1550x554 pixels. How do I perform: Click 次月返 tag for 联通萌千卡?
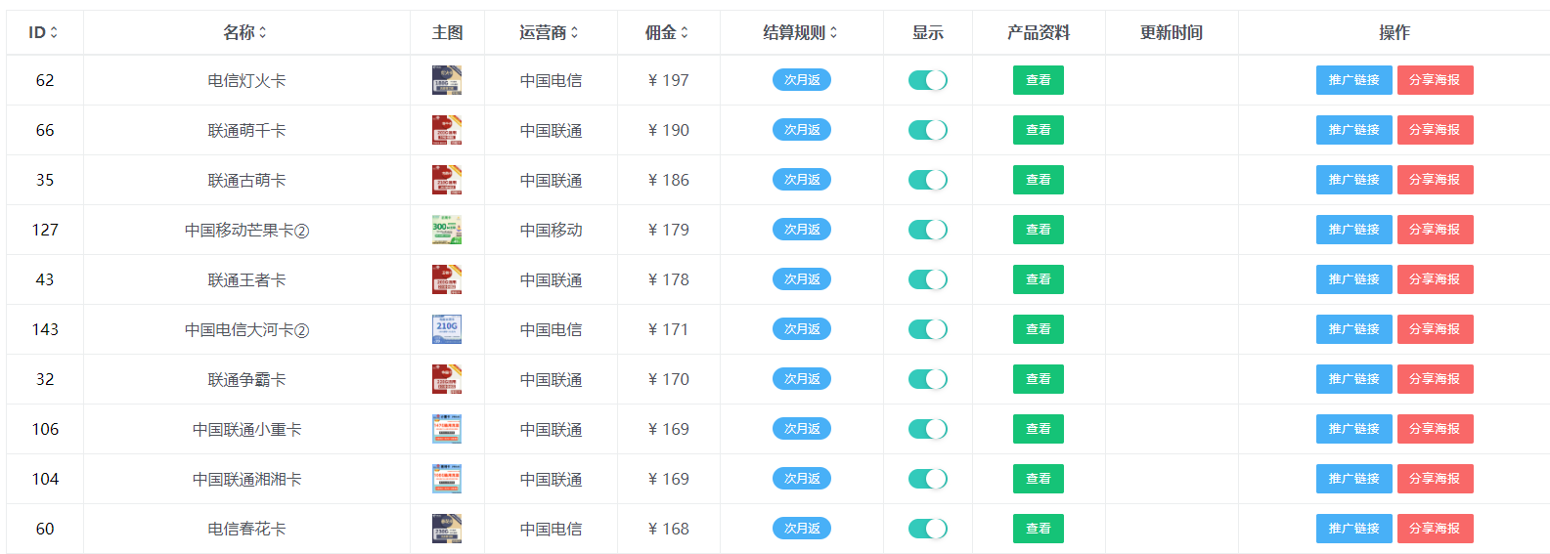click(802, 130)
